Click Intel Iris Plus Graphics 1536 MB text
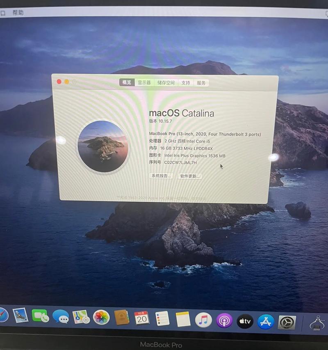The height and width of the screenshot is (350, 328). pos(195,156)
